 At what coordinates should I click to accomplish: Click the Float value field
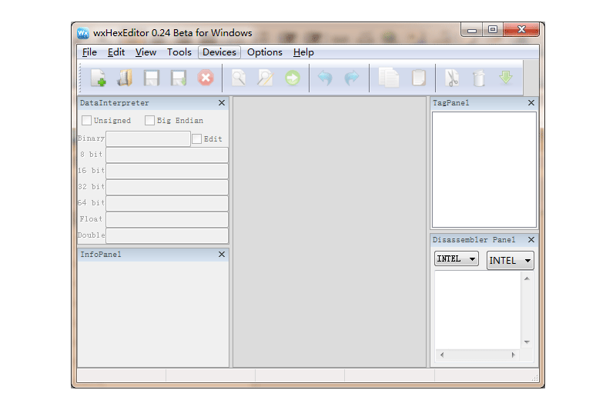click(x=167, y=219)
